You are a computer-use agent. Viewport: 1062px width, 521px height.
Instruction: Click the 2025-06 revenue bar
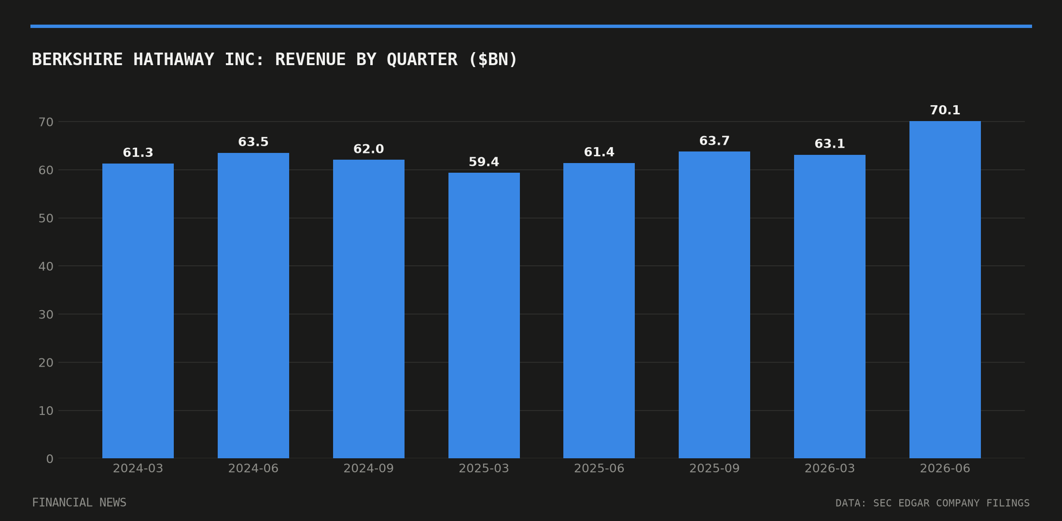point(599,311)
